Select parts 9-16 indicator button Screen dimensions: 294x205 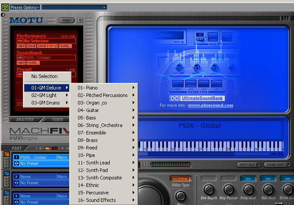pos(55,149)
